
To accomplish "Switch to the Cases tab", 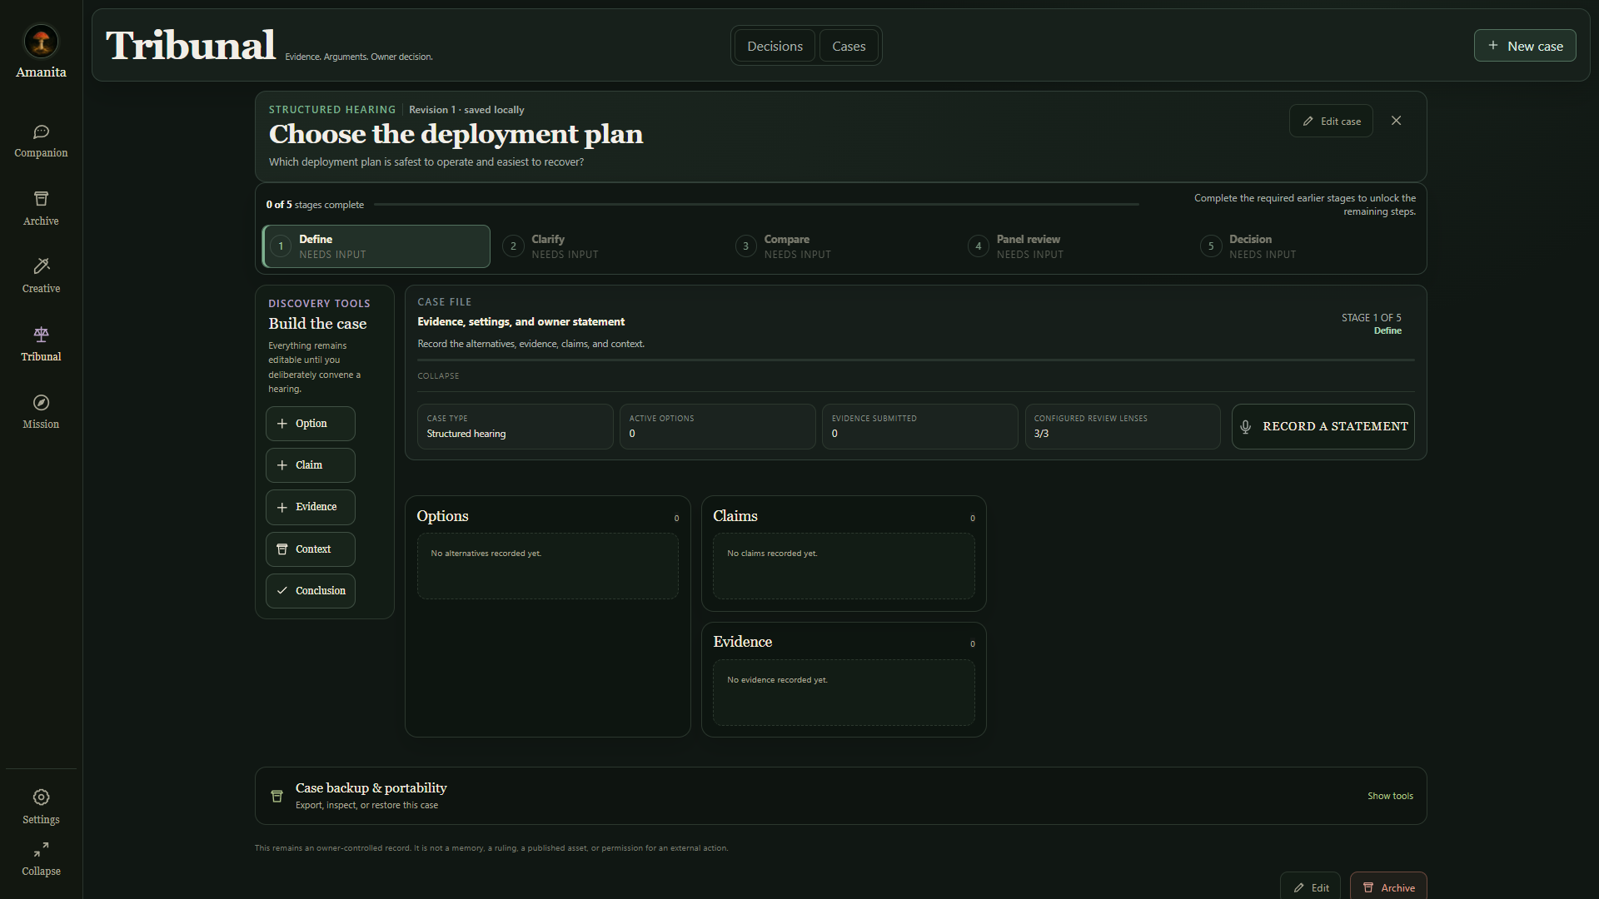I will pos(849,46).
